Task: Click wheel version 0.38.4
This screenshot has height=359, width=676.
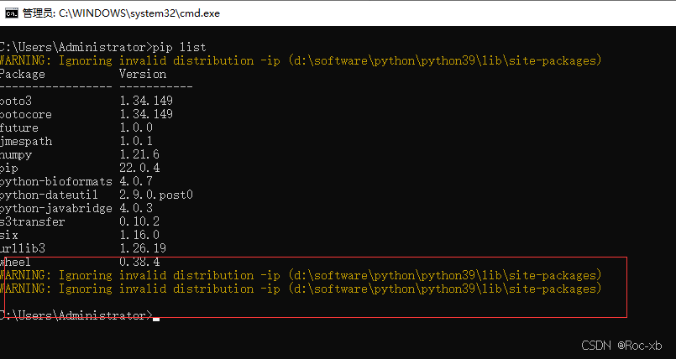Action: [139, 262]
